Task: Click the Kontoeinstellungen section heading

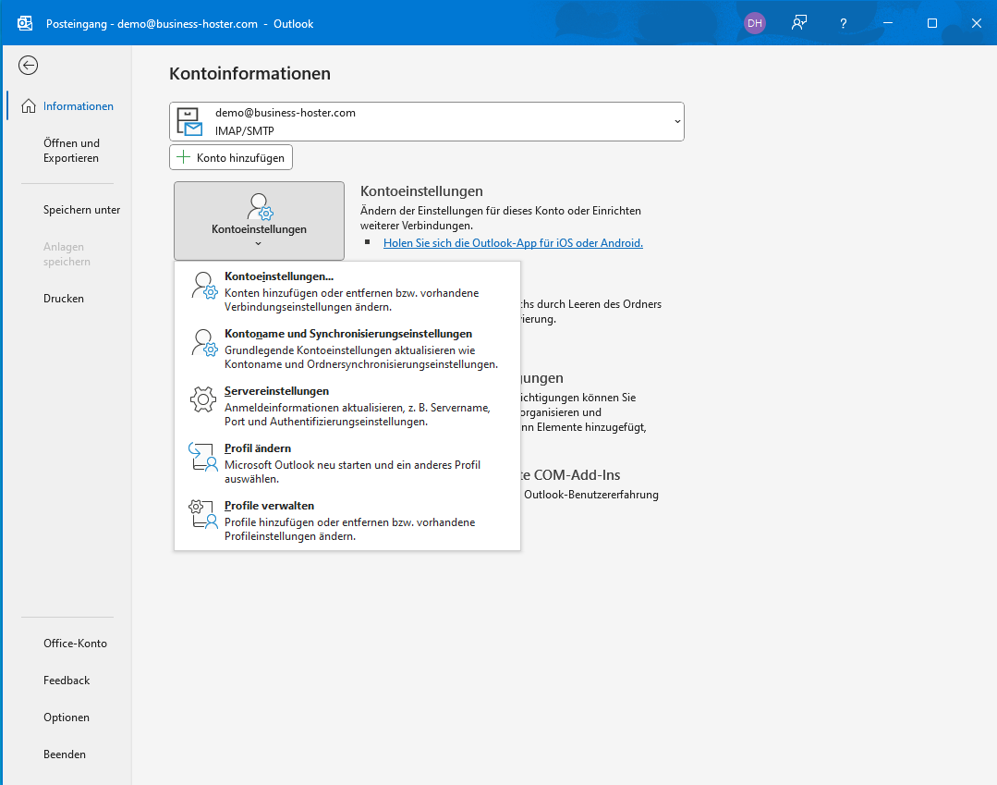Action: 421,190
